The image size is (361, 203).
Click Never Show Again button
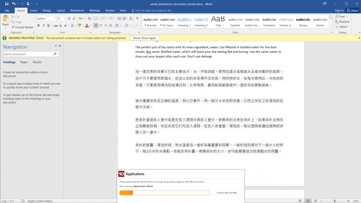click(x=144, y=38)
